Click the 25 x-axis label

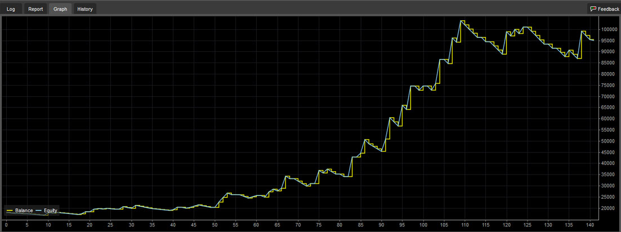pyautogui.click(x=110, y=224)
